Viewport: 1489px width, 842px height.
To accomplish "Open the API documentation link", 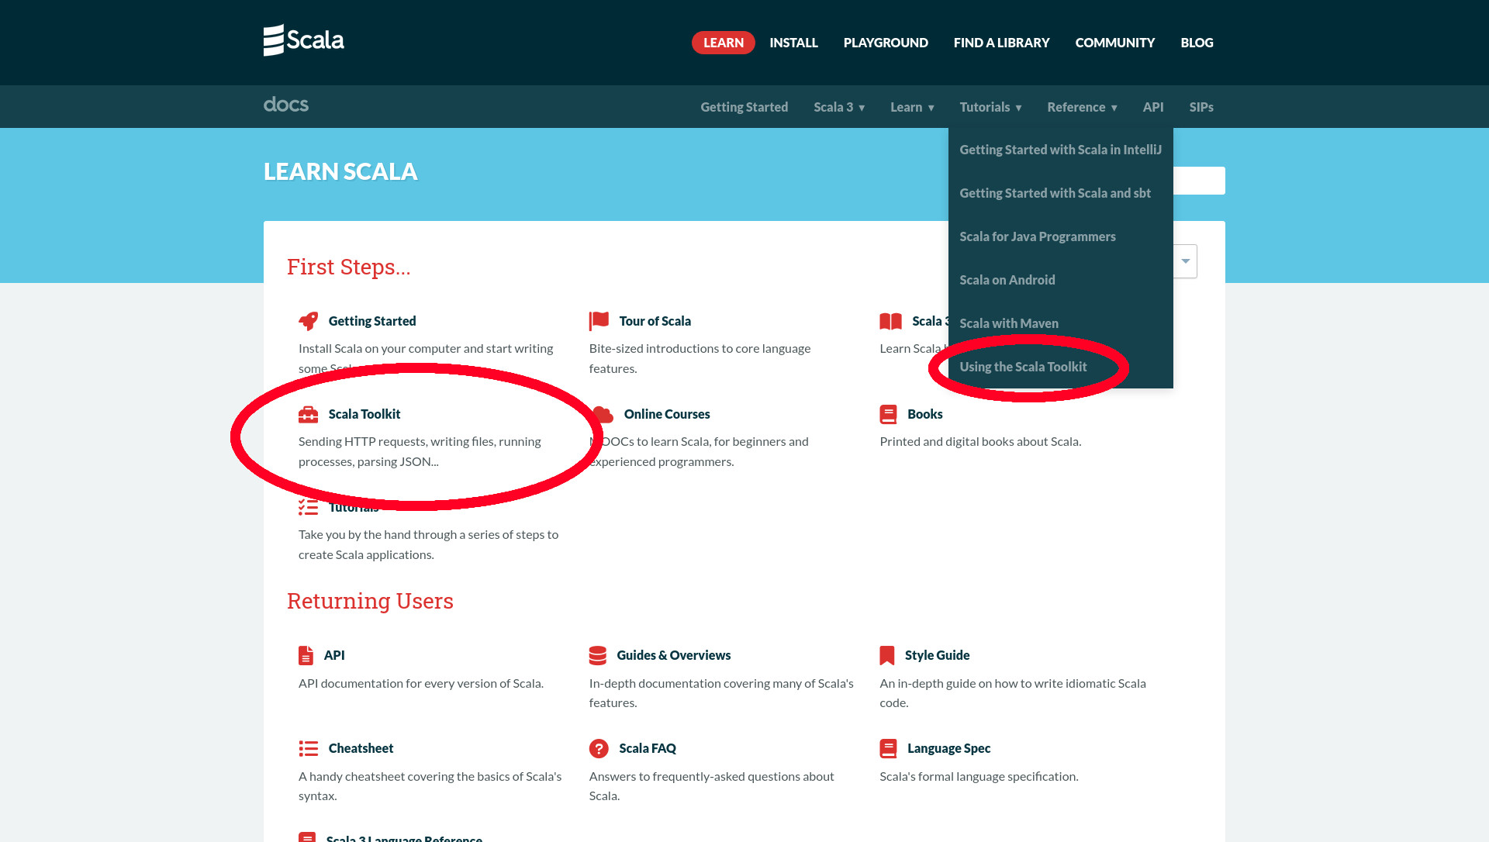I will (x=334, y=655).
